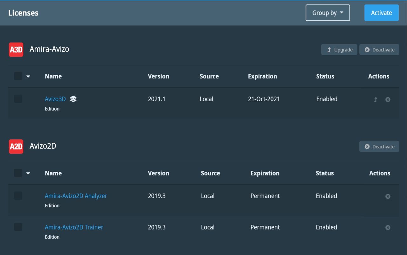Viewport: 407px width, 255px height.
Task: Click the upgrade arrow icon in Avizo3D's Actions column
Action: click(x=376, y=99)
